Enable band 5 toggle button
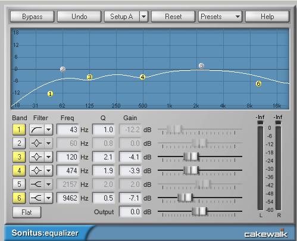 19,184
